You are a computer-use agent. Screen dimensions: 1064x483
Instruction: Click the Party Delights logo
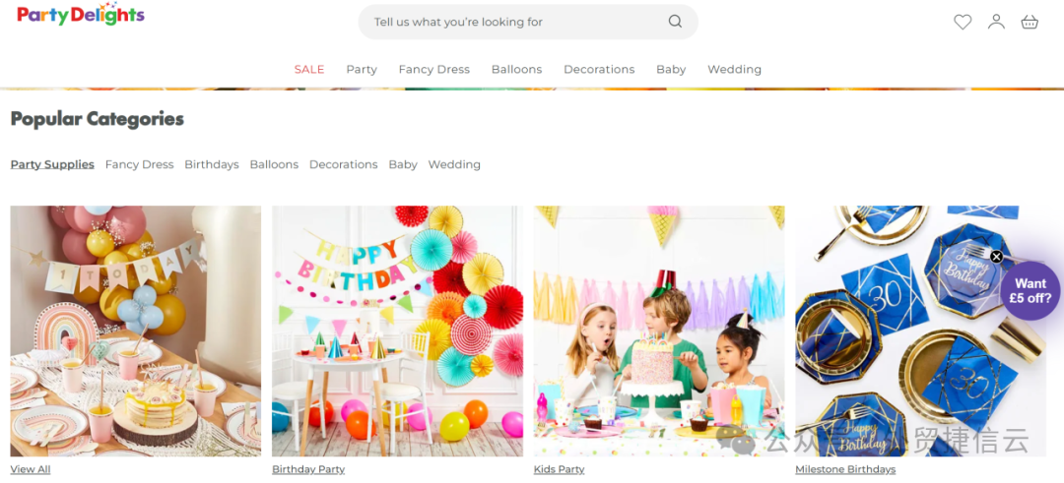(81, 14)
